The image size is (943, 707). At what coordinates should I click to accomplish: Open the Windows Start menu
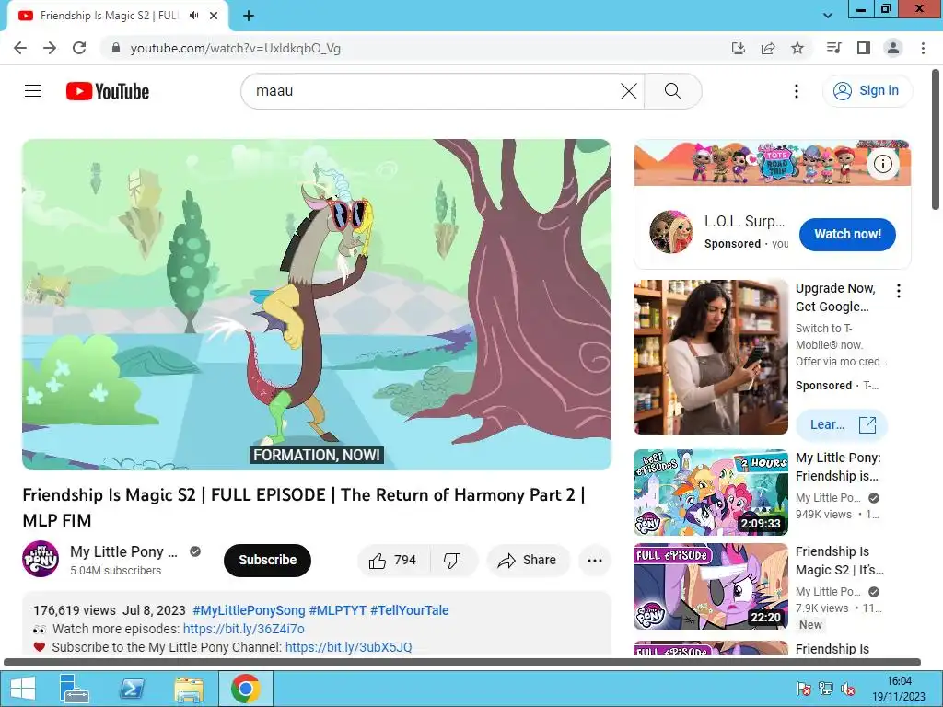[22, 689]
